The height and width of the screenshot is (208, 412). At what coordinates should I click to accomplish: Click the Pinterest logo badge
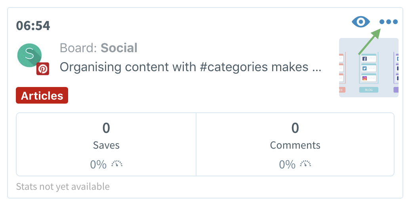coord(43,69)
